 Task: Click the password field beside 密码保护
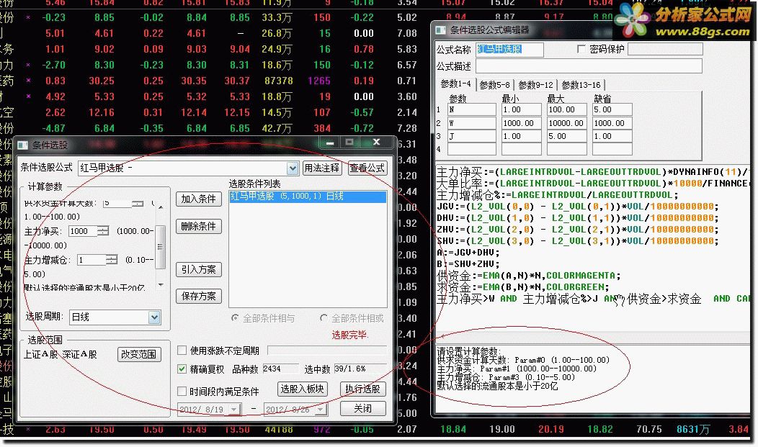coord(665,49)
